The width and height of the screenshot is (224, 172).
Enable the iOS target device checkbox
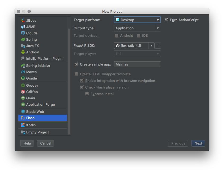click(138, 35)
